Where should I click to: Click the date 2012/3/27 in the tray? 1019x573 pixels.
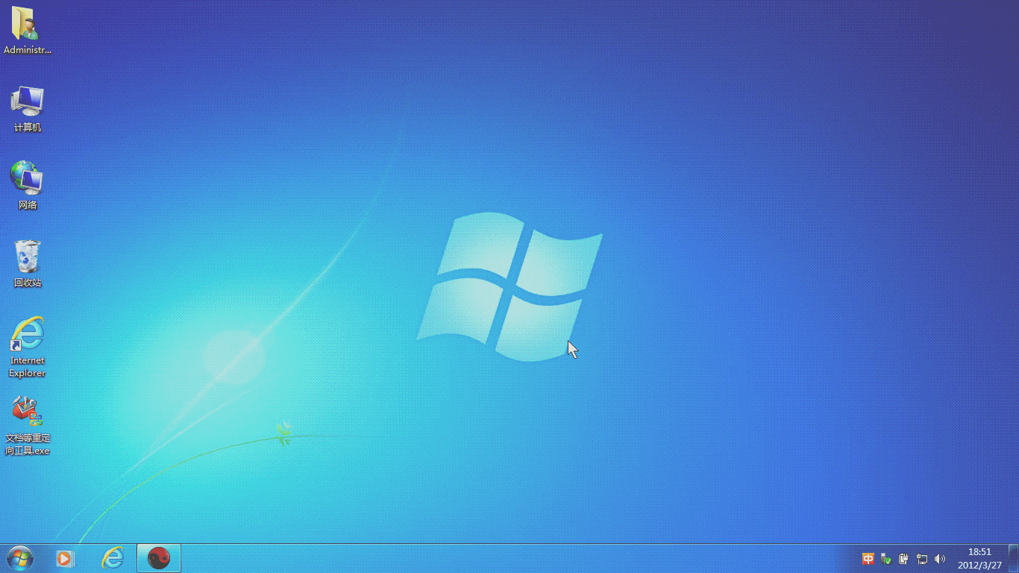point(979,566)
